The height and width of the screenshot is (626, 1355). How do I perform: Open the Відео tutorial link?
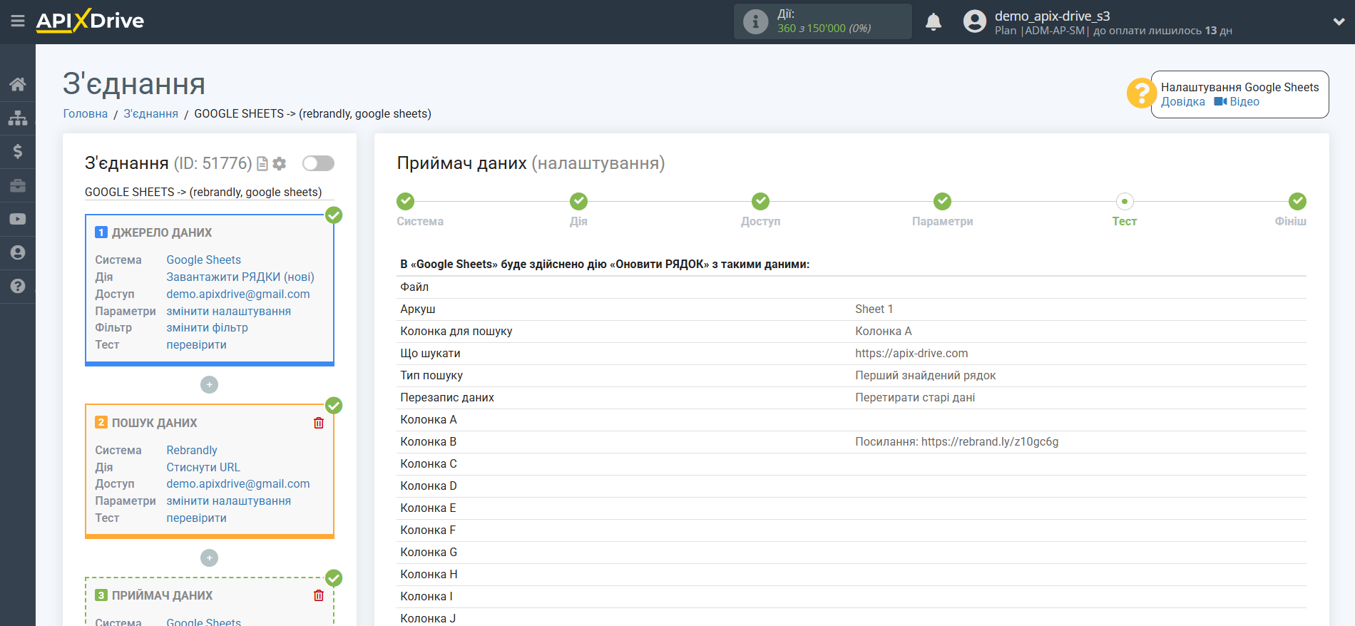tap(1237, 102)
